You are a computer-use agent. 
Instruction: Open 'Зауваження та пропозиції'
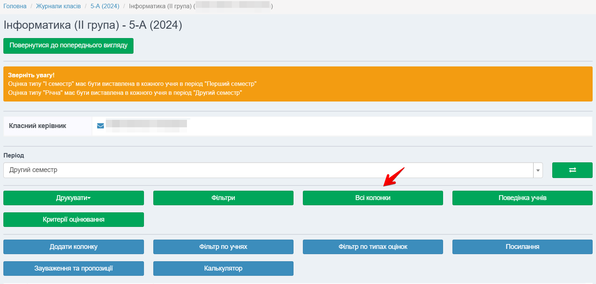pyautogui.click(x=73, y=268)
